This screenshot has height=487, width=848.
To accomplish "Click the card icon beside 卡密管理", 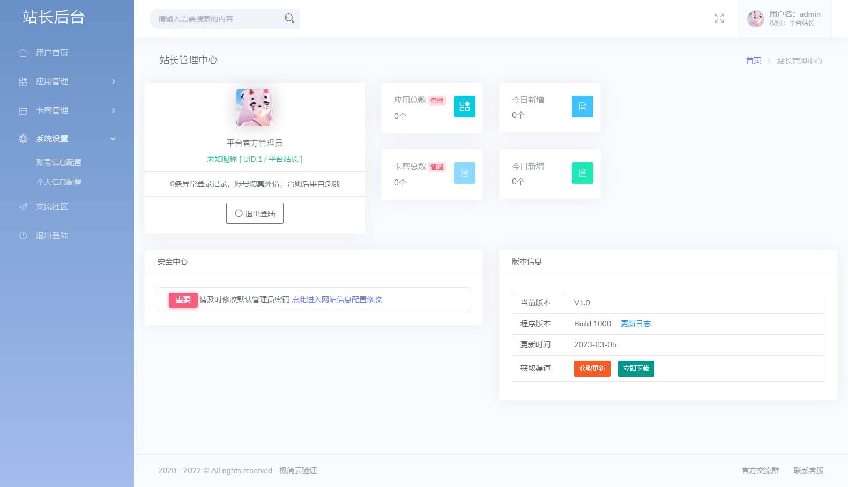I will point(23,111).
